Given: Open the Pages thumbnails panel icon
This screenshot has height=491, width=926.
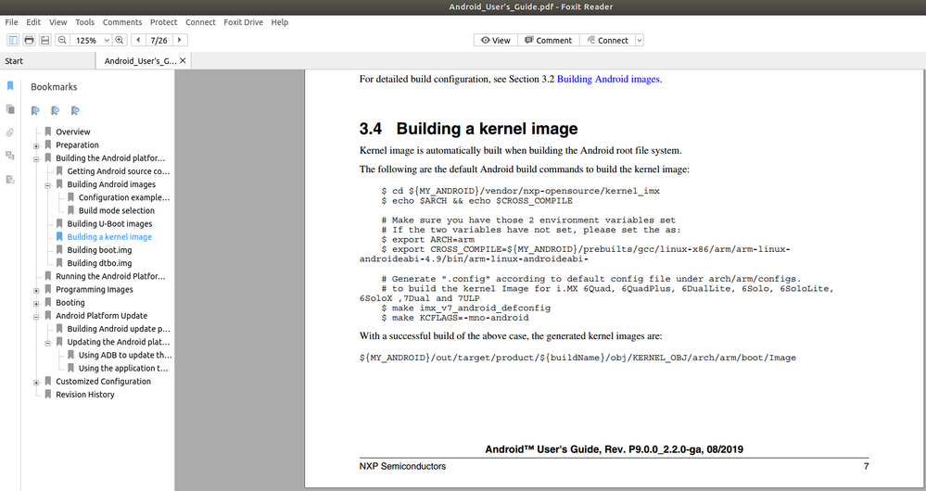Looking at the screenshot, I should [10, 109].
